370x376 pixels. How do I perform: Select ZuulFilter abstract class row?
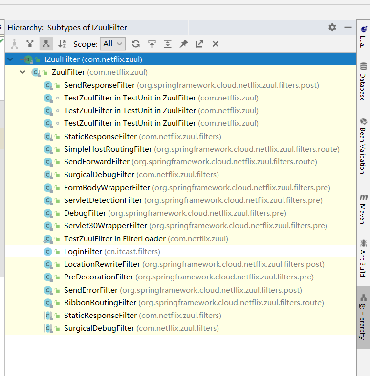click(x=181, y=72)
